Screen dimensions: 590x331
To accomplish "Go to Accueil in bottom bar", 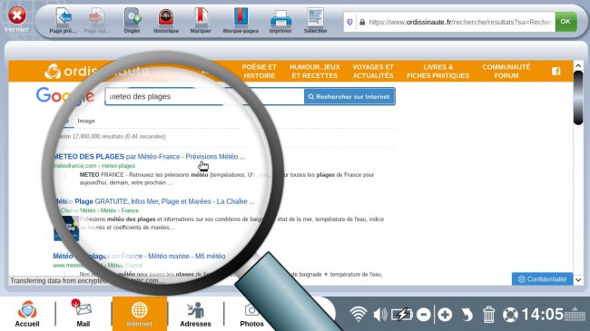I will (x=27, y=314).
